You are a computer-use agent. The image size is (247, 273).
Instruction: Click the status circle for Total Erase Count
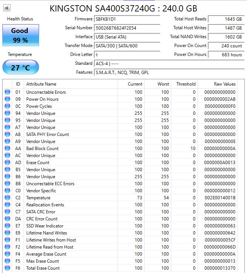(7, 268)
